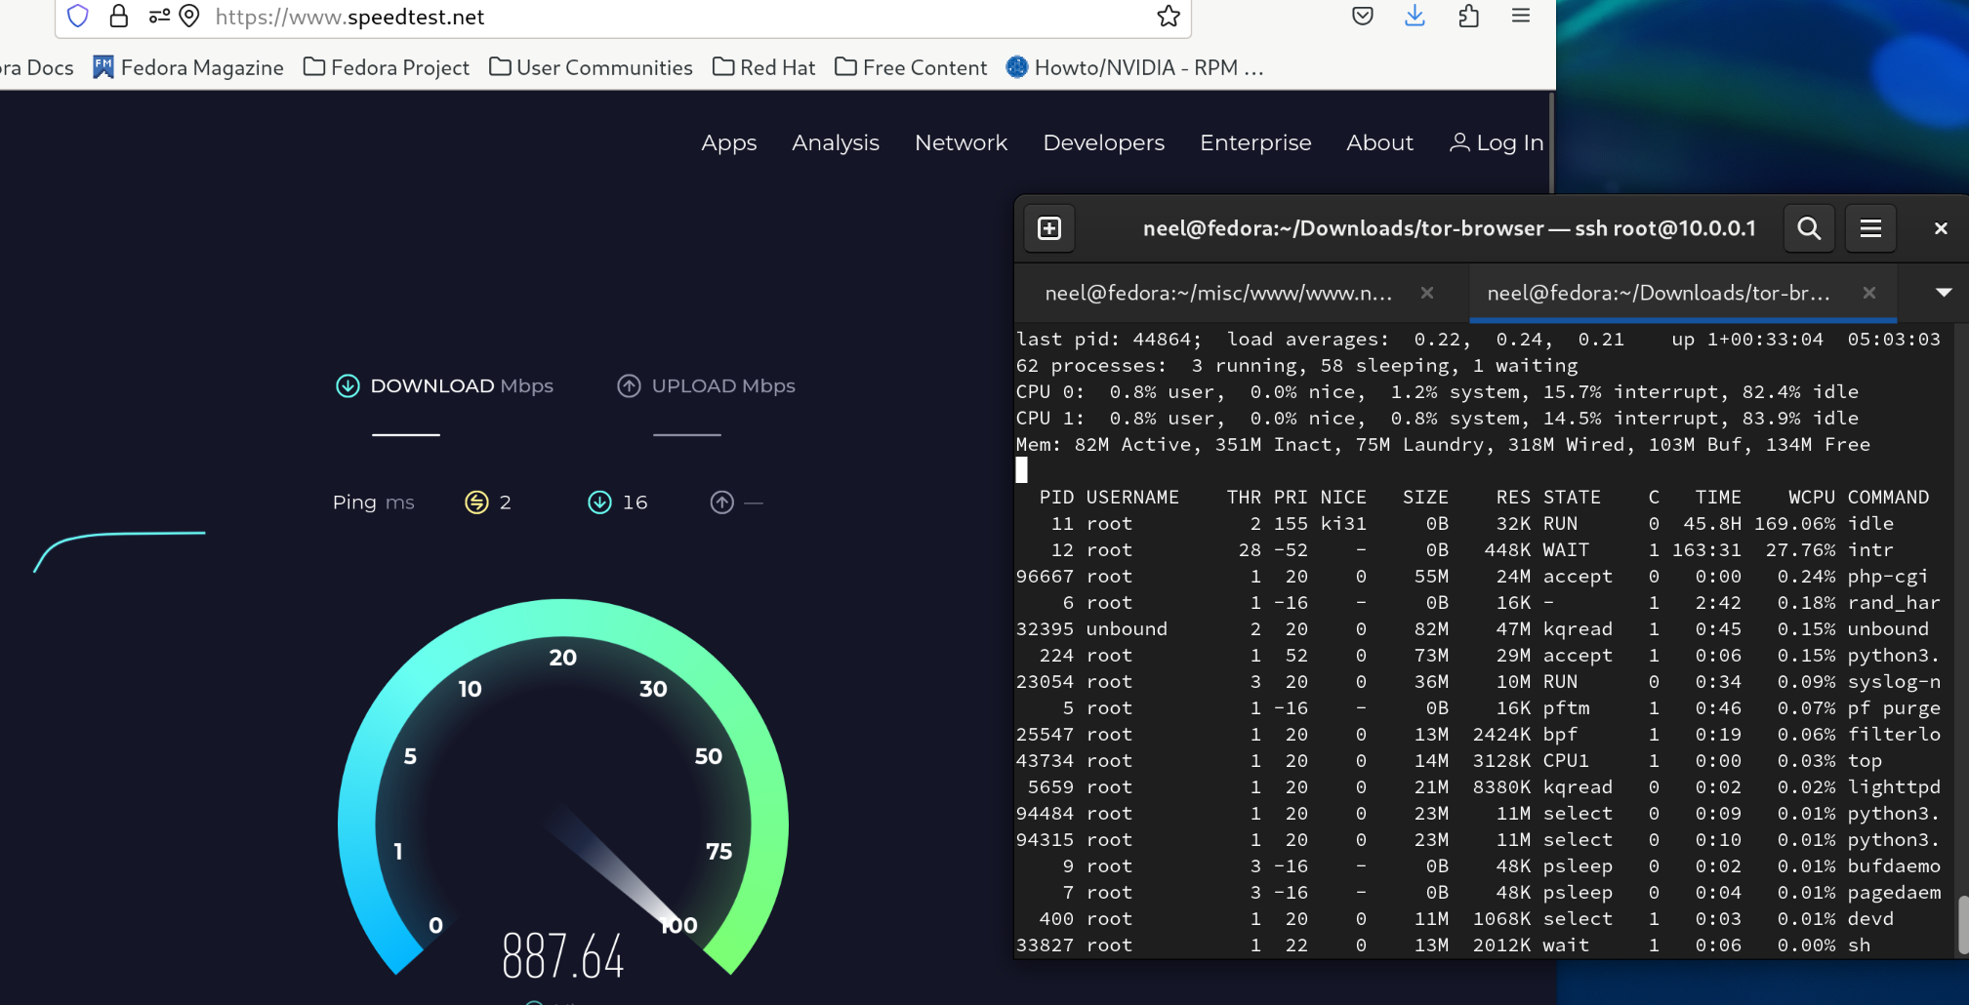Image resolution: width=1969 pixels, height=1005 pixels.
Task: Close the ~/Downloads/tor-br... terminal tab
Action: 1869,293
